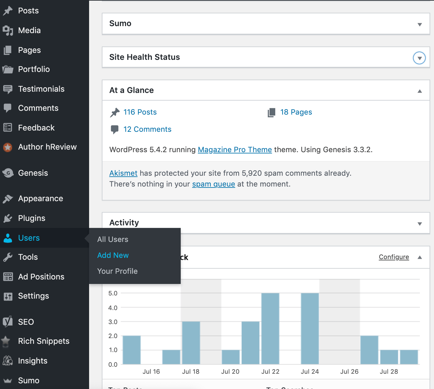Open Your Profile in Users submenu
434x389 pixels.
point(117,271)
